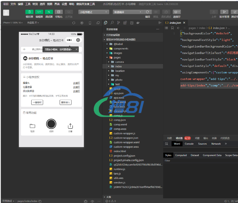Click the re-enter (重新进入) button
The image size is (238, 203).
[65, 102]
